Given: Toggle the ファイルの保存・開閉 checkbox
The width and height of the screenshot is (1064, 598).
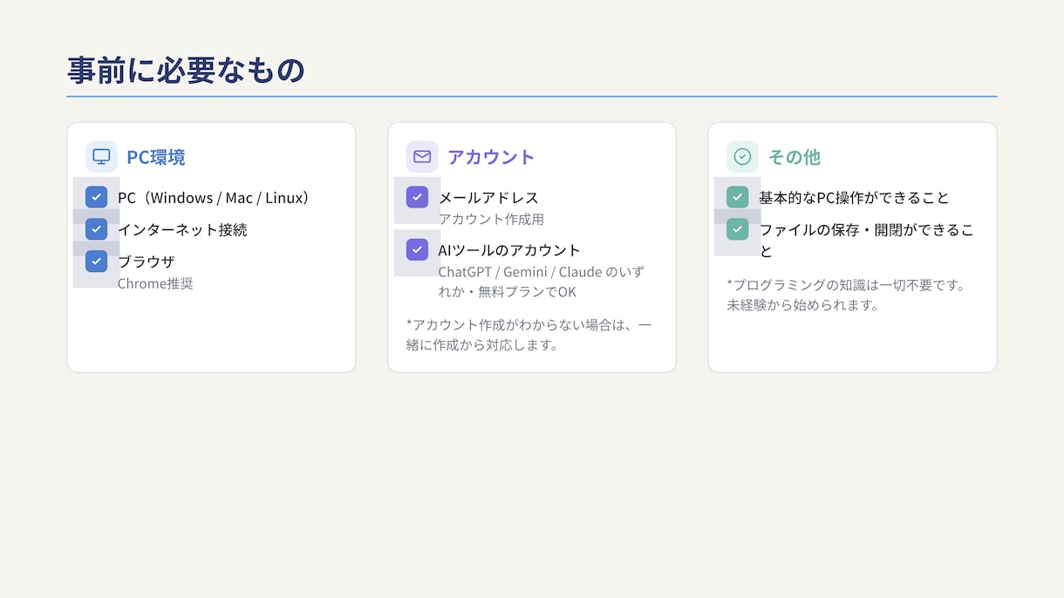Looking at the screenshot, I should (738, 229).
